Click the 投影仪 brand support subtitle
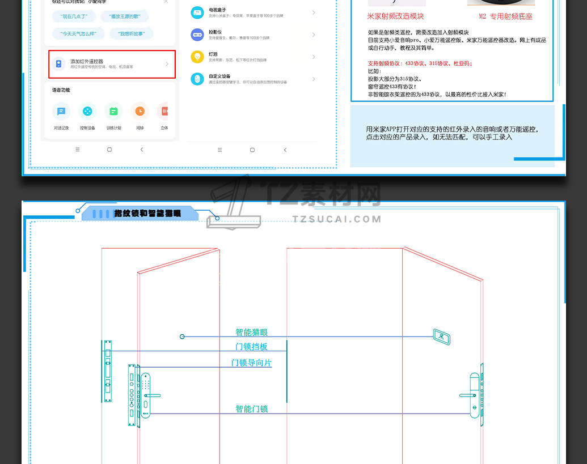This screenshot has width=587, height=464. point(239,38)
